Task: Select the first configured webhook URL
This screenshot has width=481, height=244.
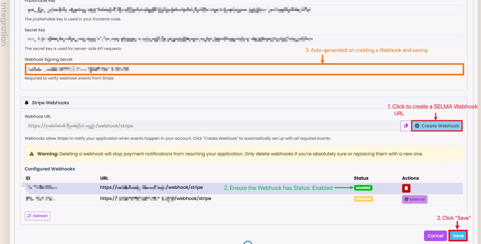Action: [x=151, y=187]
